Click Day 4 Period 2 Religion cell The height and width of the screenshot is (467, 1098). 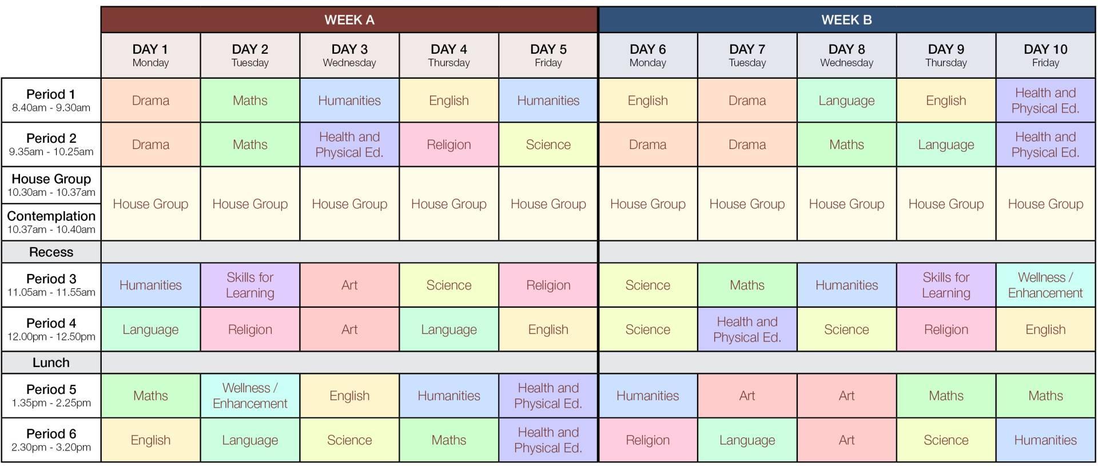pyautogui.click(x=449, y=144)
